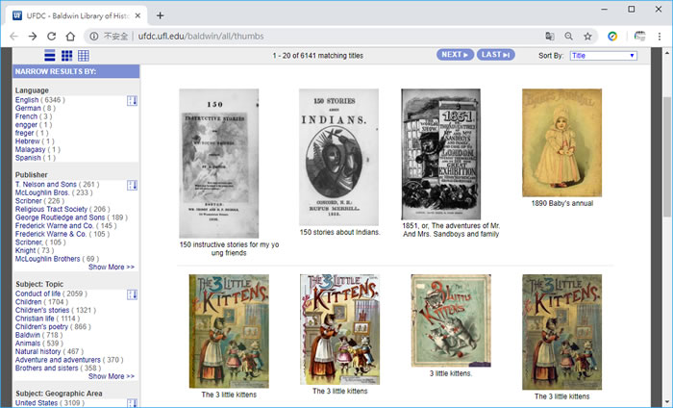This screenshot has width=673, height=408.
Task: Filter by German language
Action: coord(28,108)
